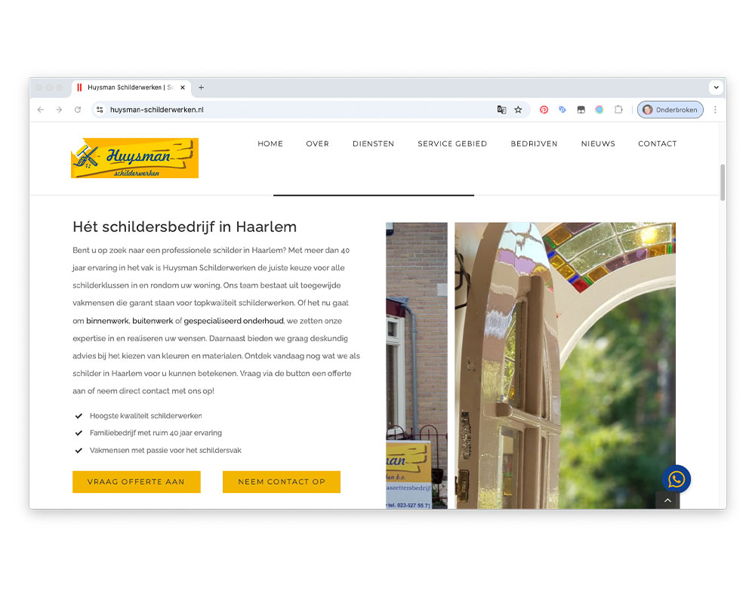Expand the tab search dropdown chevron

(x=716, y=87)
